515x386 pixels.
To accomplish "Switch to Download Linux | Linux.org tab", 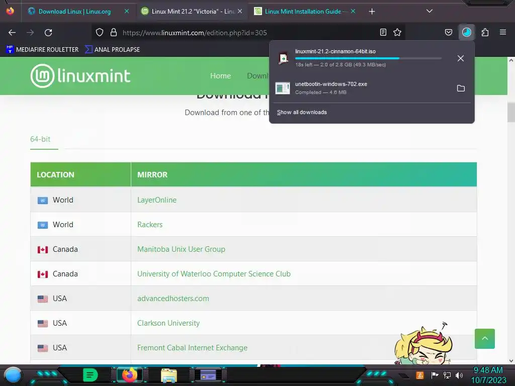I will click(x=74, y=12).
